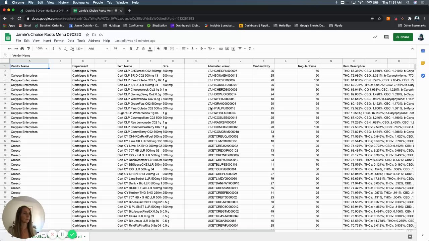The image size is (429, 241).
Task: Open the Data menu in Sheets
Action: pyautogui.click(x=70, y=41)
